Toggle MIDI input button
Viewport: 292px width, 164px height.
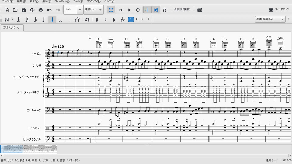(x=111, y=10)
